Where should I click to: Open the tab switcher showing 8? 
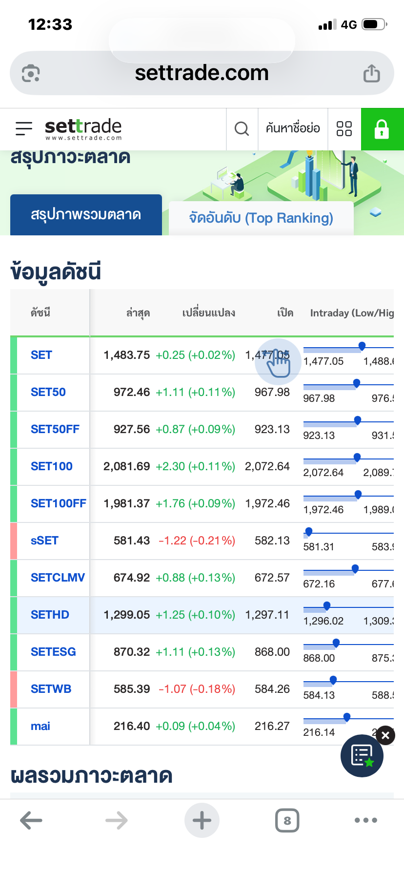pos(287,820)
